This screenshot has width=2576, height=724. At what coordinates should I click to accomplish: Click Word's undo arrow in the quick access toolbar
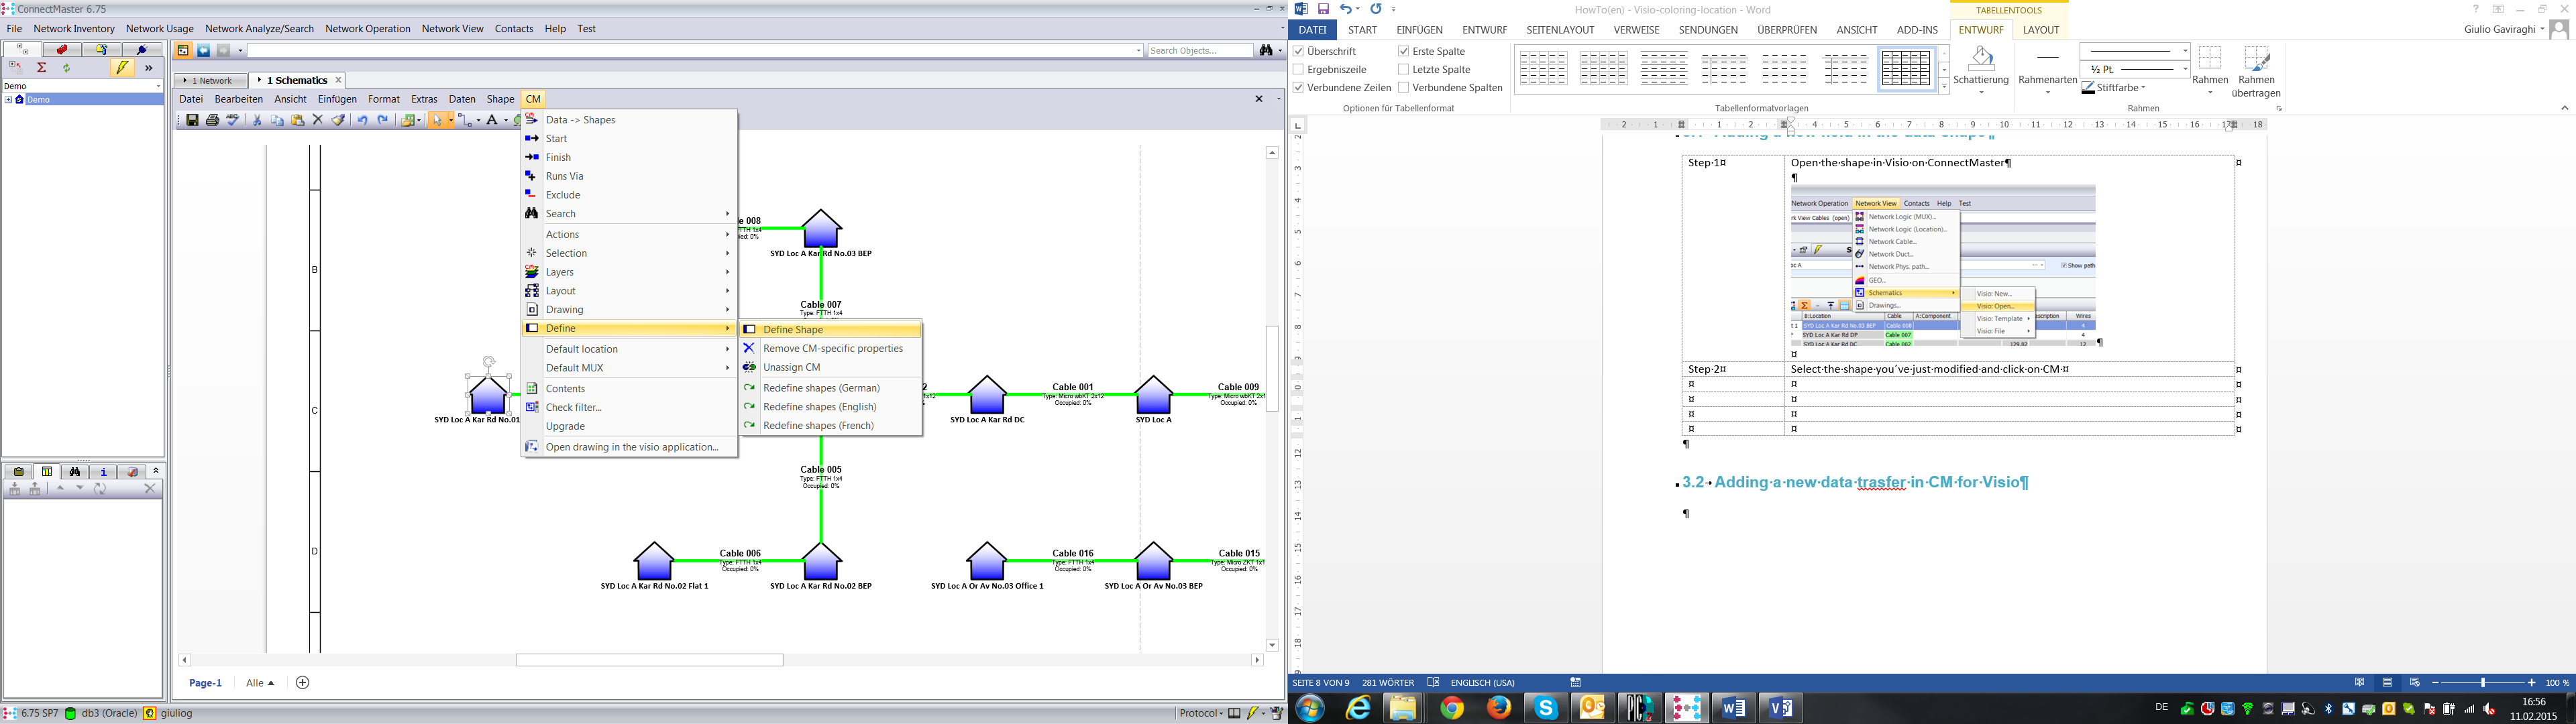point(1346,9)
